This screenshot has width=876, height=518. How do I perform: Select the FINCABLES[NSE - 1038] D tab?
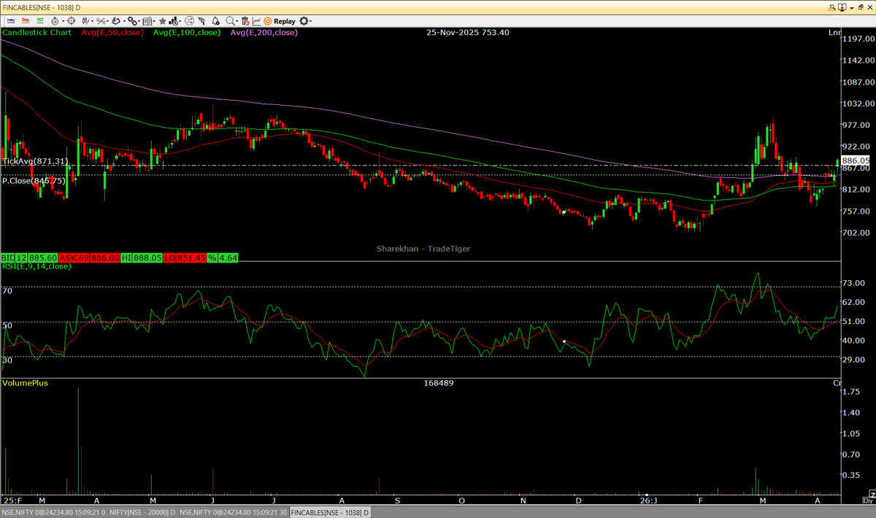331,512
